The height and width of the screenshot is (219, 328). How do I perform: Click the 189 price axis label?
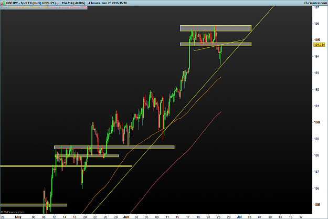316,139
